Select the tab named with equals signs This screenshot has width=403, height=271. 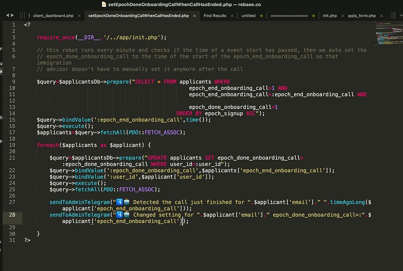point(289,16)
